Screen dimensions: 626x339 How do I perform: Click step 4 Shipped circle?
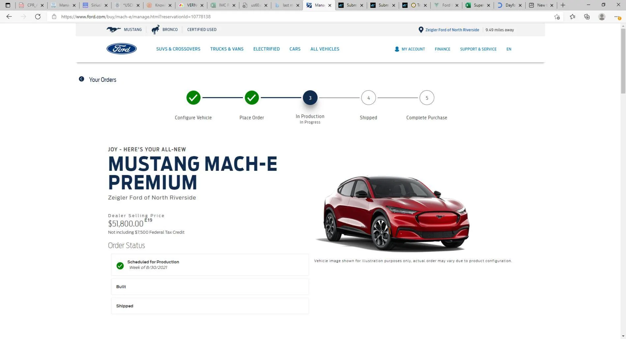point(368,98)
